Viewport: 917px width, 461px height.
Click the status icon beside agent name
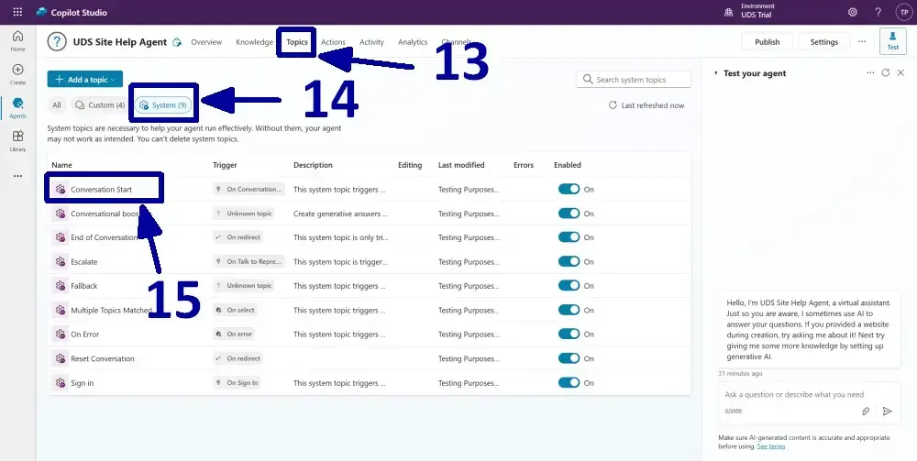pos(177,42)
